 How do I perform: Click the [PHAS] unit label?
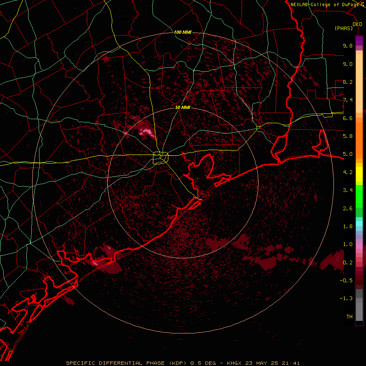[344, 28]
